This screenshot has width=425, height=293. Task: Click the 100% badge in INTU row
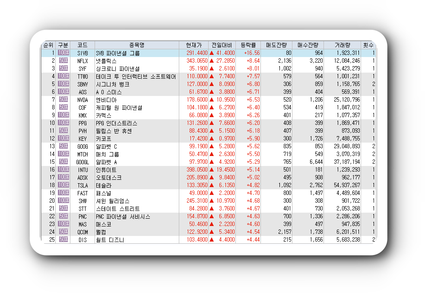(x=63, y=169)
